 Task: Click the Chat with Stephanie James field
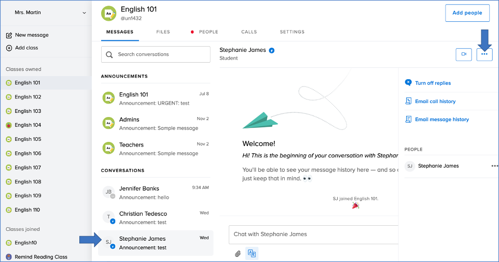pyautogui.click(x=311, y=234)
